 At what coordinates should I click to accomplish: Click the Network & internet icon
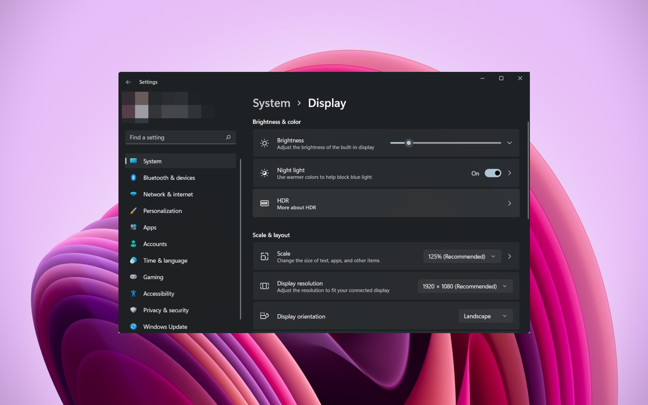[x=134, y=194]
